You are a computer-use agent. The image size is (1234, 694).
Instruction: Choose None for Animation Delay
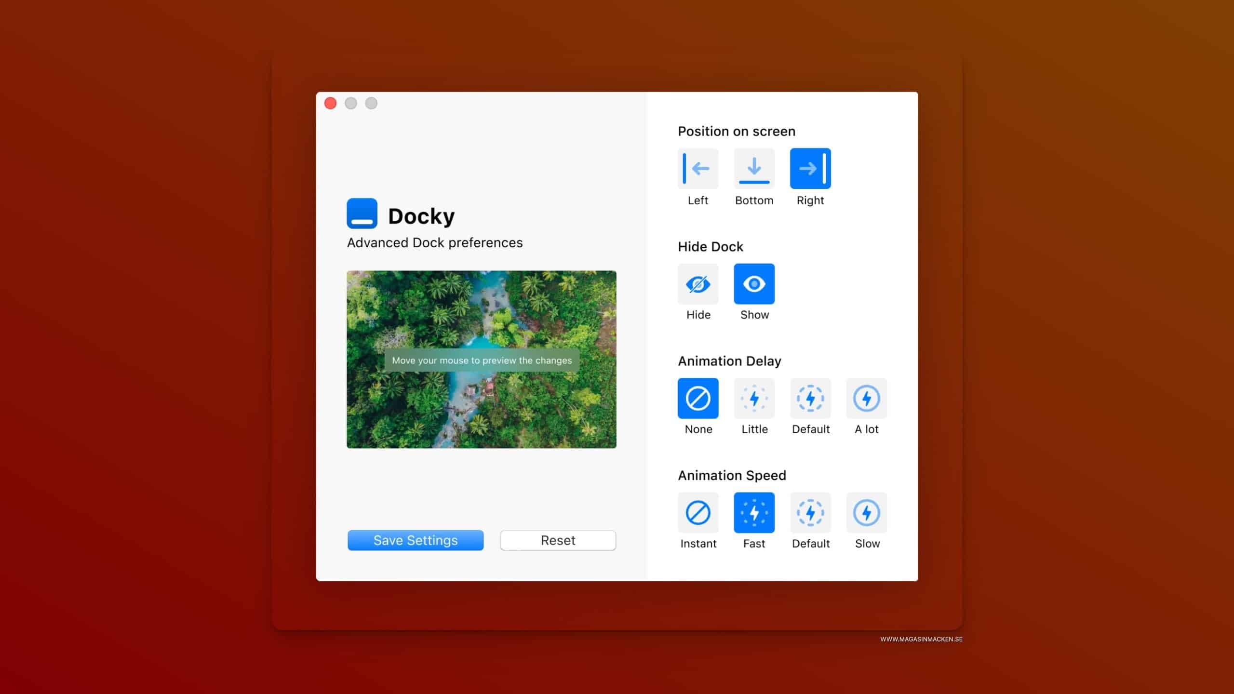pos(698,398)
